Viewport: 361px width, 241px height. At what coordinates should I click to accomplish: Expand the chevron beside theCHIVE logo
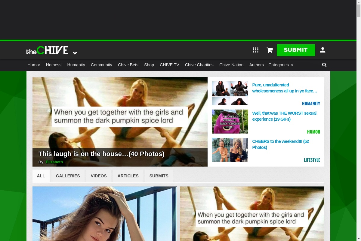point(75,53)
